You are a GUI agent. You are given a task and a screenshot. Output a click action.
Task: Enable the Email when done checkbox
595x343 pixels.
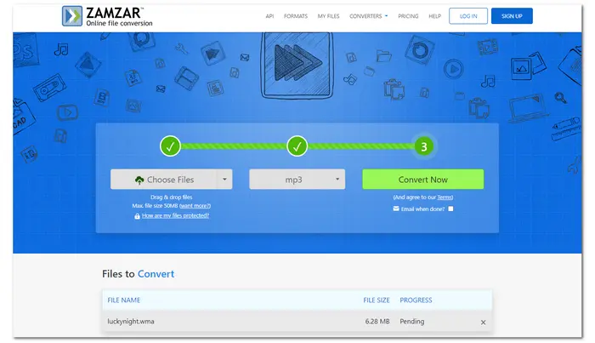(450, 209)
